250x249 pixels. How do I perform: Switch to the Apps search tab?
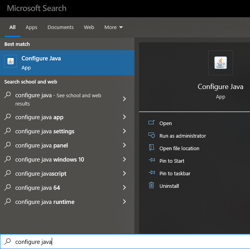click(31, 27)
